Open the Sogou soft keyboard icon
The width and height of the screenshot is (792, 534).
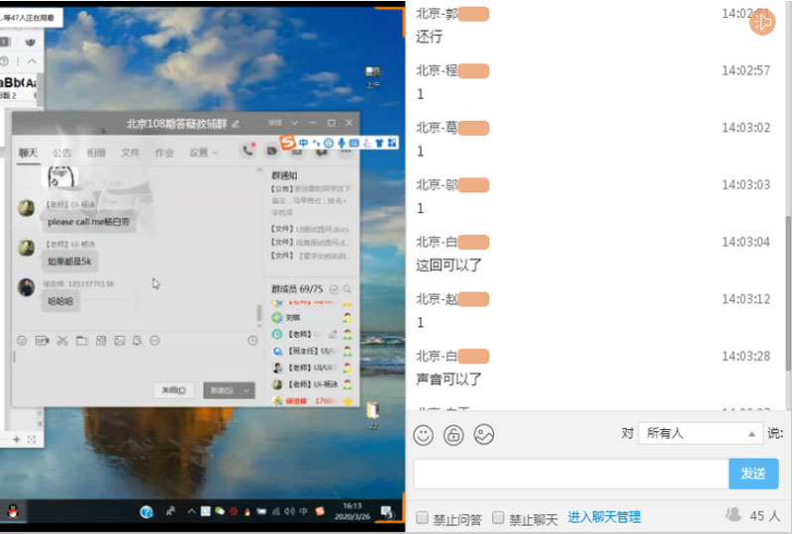pyautogui.click(x=354, y=143)
